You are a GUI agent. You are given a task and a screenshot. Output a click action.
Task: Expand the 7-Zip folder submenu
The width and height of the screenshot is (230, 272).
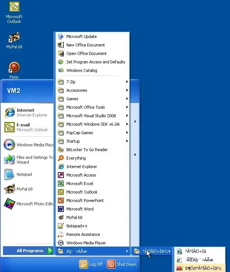tap(93, 82)
